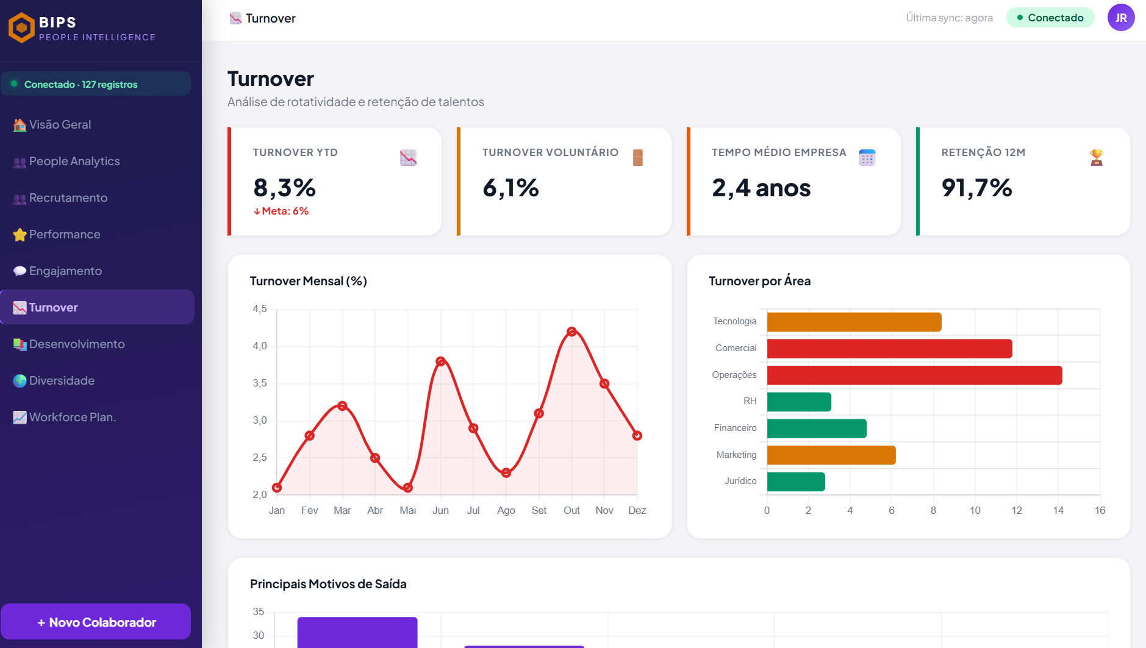Viewport: 1146px width, 648px height.
Task: Click the Conectado status badge in top bar
Action: 1050,18
